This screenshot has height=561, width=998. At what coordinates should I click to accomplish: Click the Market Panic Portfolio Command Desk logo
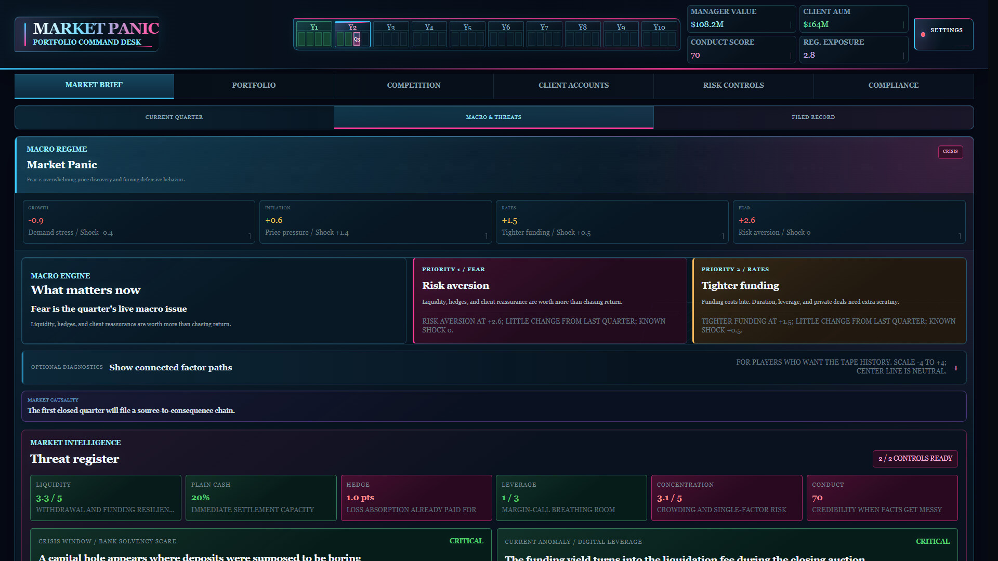click(87, 34)
